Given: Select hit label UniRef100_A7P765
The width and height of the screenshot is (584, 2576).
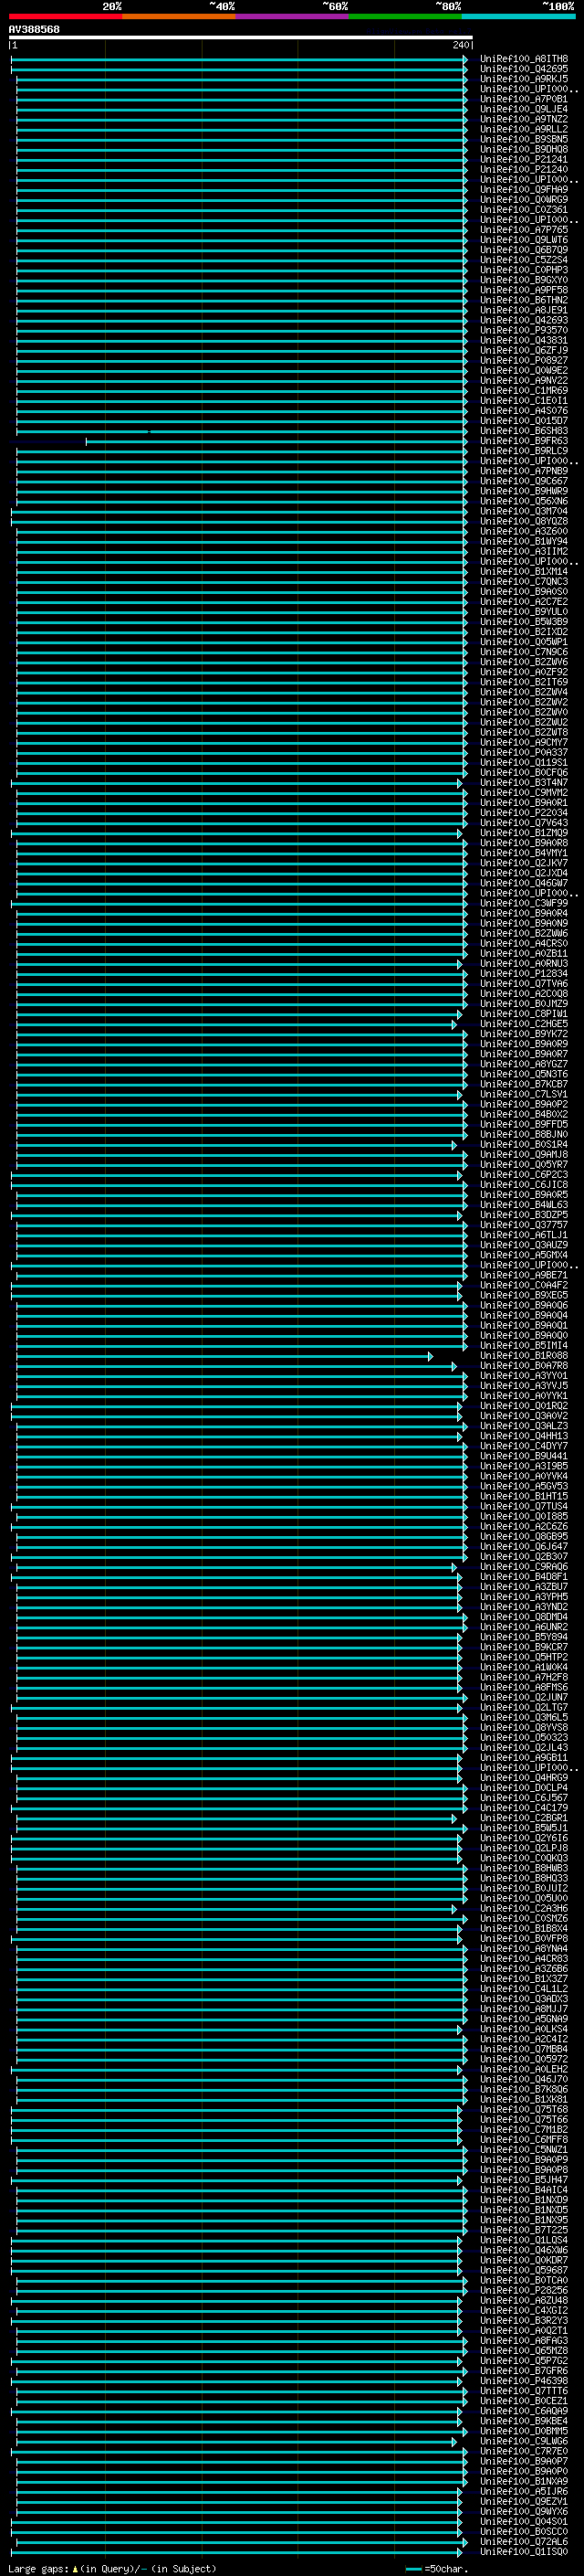Looking at the screenshot, I should click(x=524, y=230).
